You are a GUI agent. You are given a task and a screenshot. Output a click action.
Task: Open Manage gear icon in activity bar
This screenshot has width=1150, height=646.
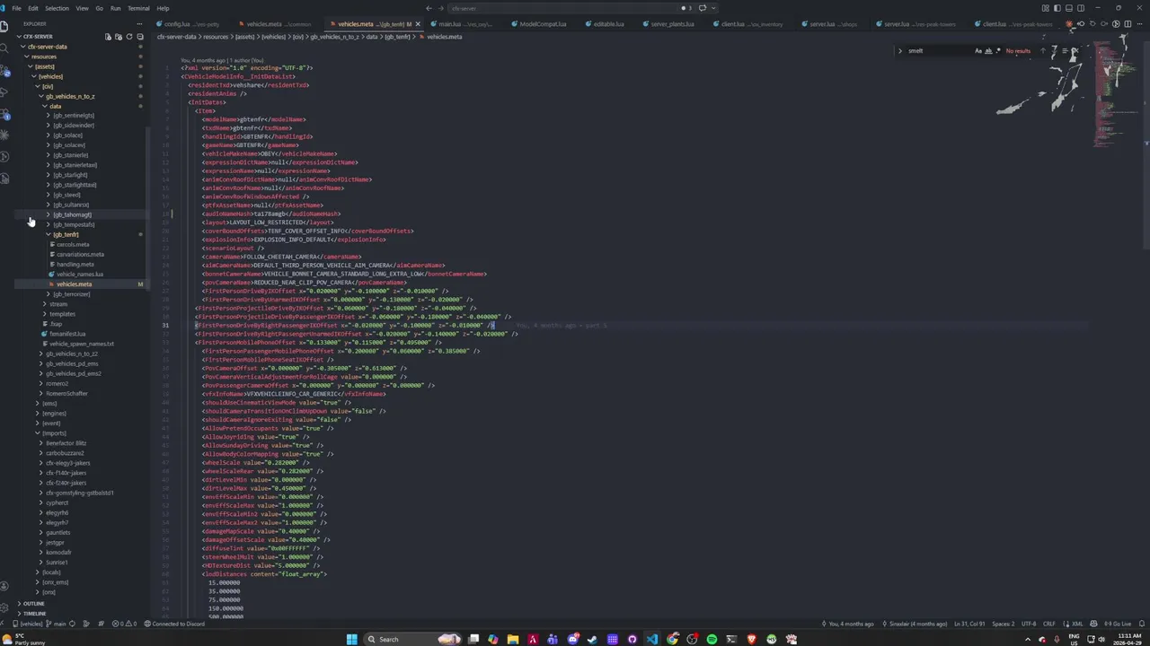4,607
